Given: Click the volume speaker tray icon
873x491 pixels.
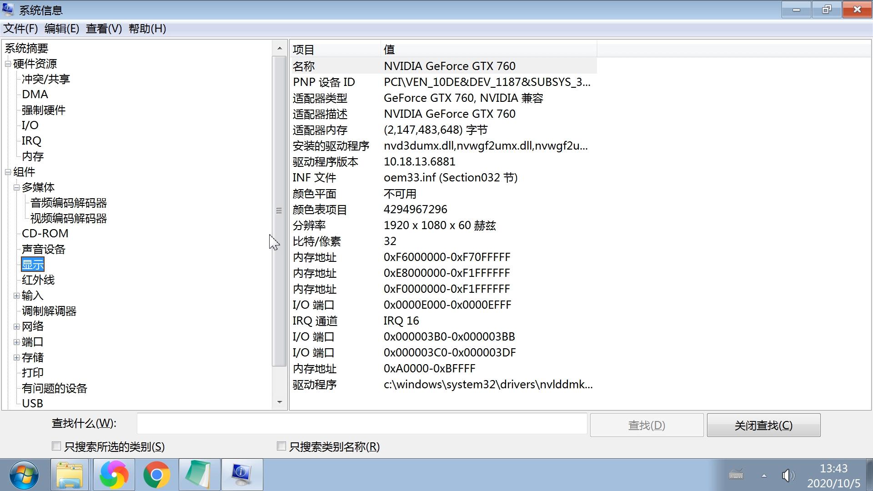Looking at the screenshot, I should click(788, 476).
